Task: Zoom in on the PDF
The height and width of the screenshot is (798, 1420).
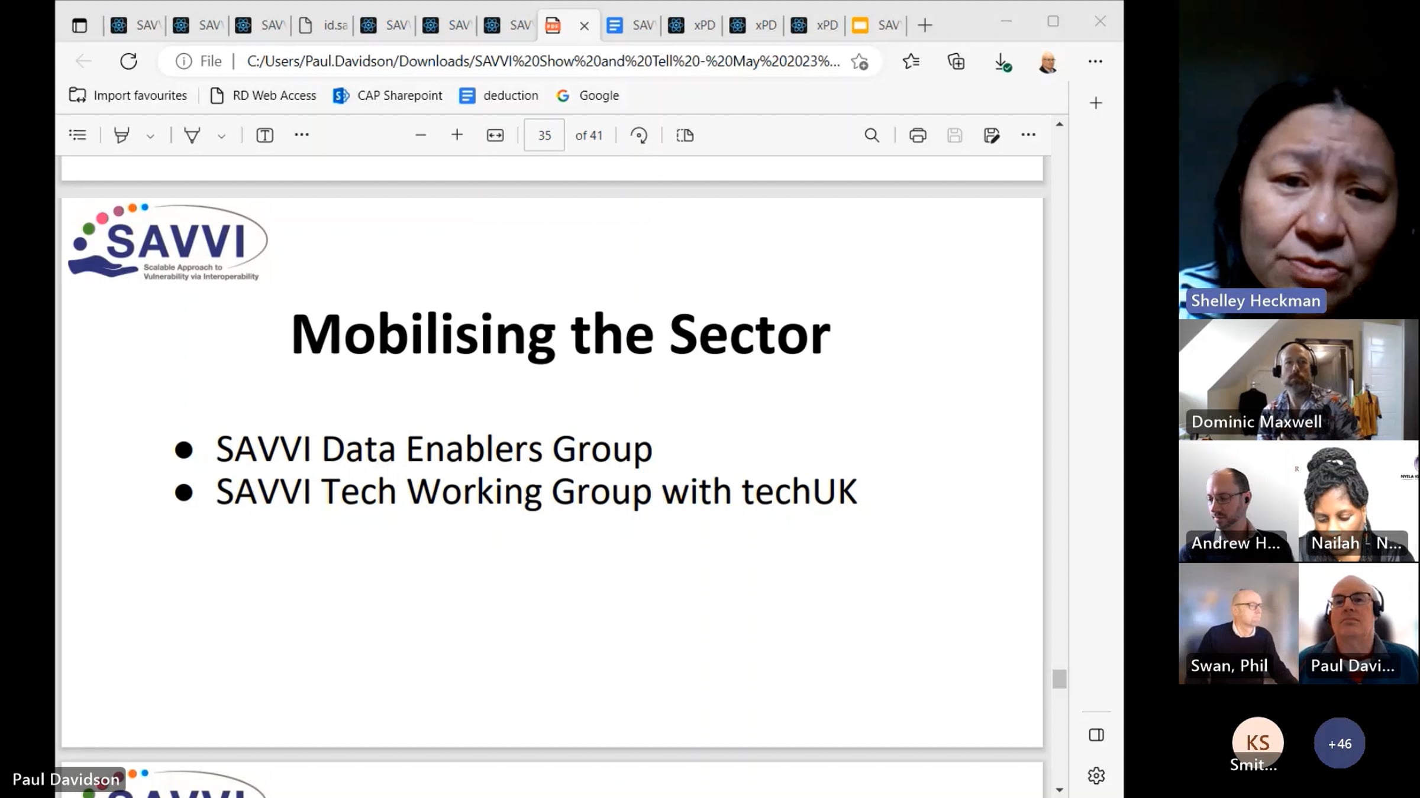Action: (457, 135)
